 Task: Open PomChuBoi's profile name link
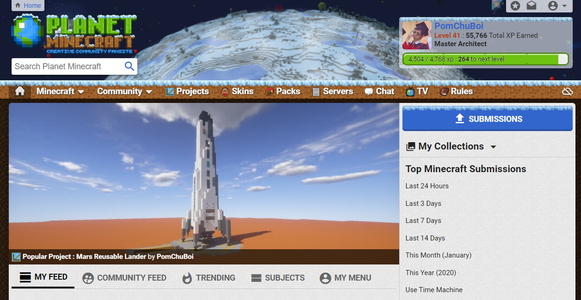point(458,26)
